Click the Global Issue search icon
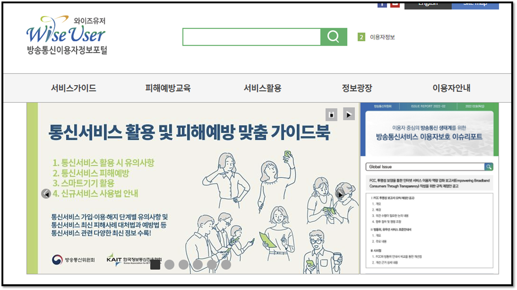Viewport: 517px width, 290px height. [x=489, y=167]
